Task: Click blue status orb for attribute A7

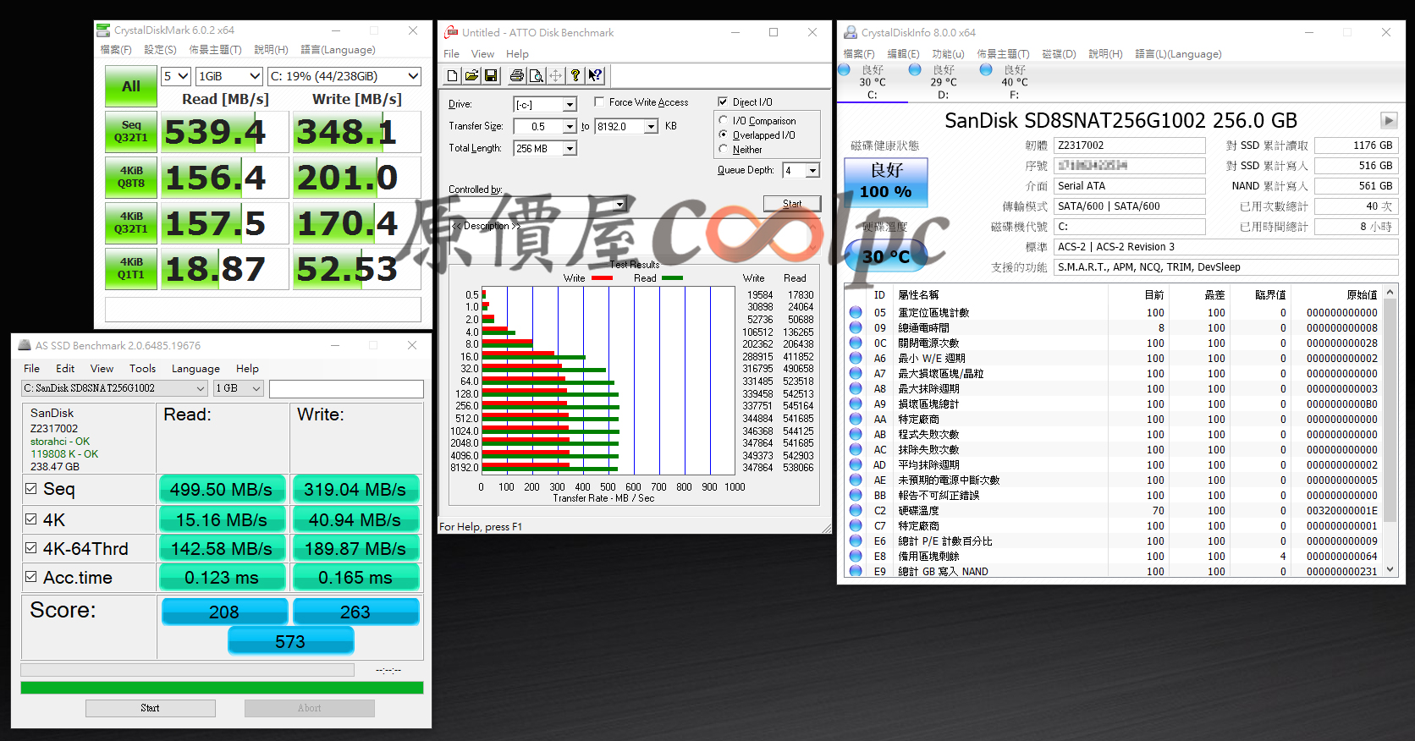Action: [x=856, y=374]
